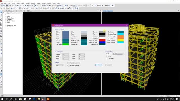
Task: Expand Loads tree node
Action: click(6, 24)
